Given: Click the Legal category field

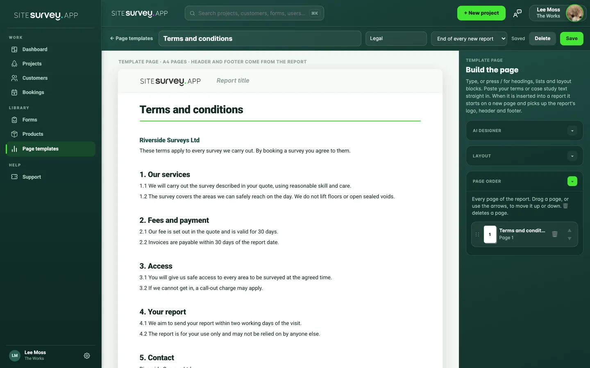Looking at the screenshot, I should click(396, 38).
